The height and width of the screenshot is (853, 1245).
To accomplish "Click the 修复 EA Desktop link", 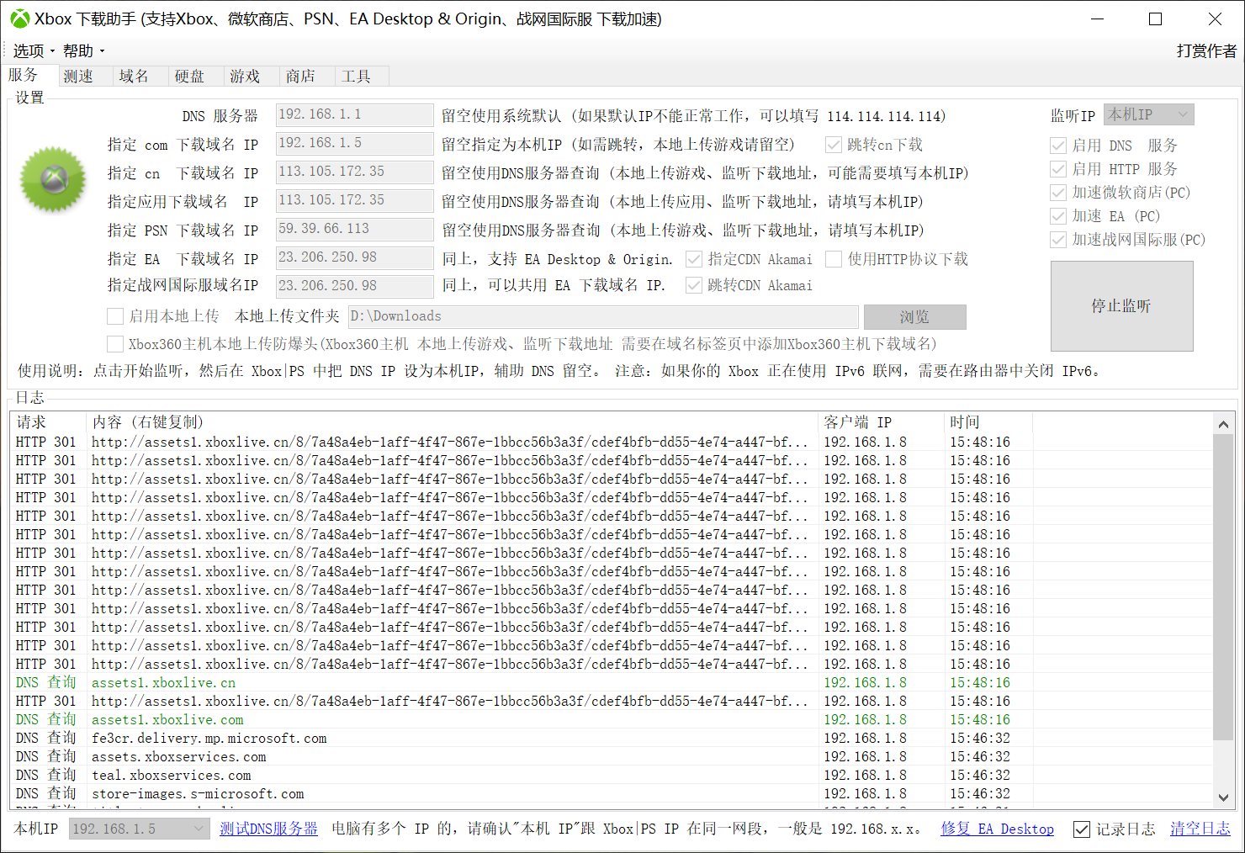I will coord(997,829).
